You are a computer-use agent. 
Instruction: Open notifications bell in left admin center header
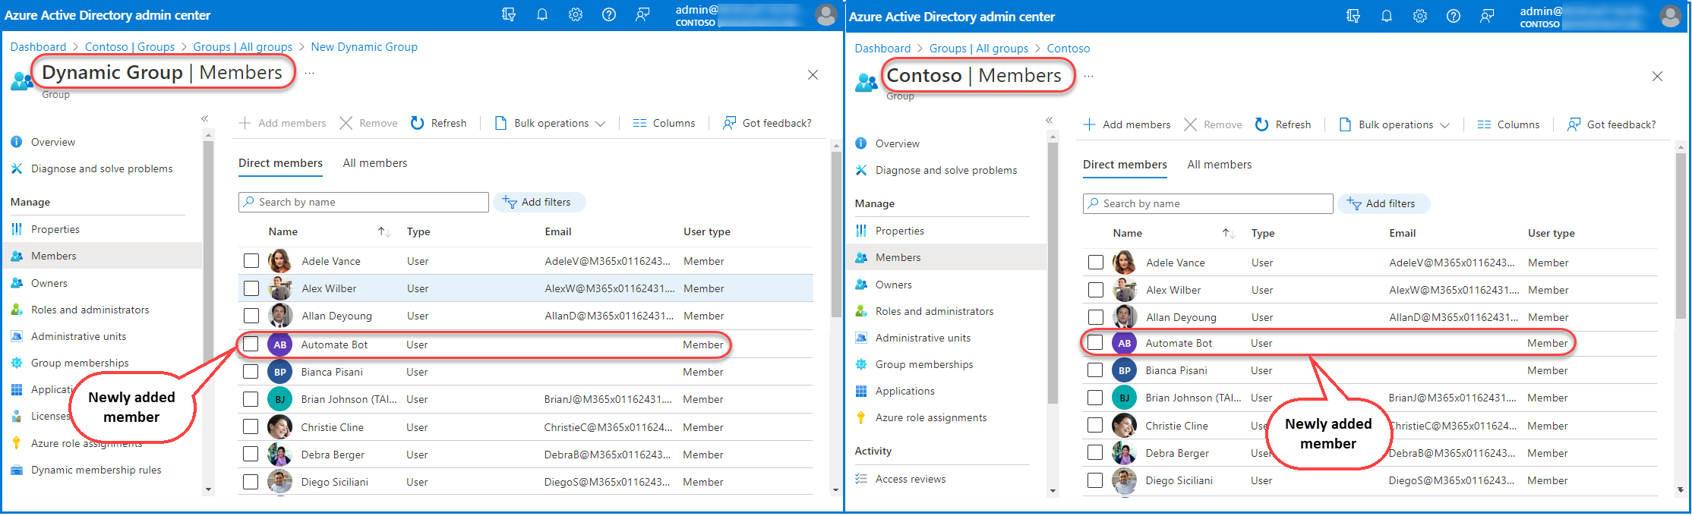(x=542, y=14)
